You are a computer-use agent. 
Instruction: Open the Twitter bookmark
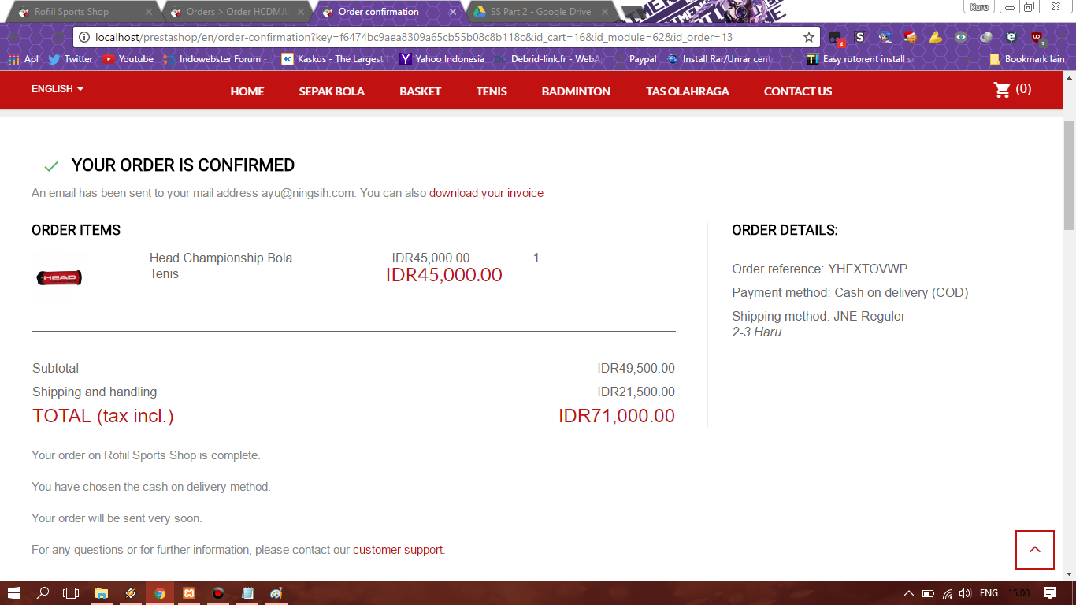coord(70,58)
